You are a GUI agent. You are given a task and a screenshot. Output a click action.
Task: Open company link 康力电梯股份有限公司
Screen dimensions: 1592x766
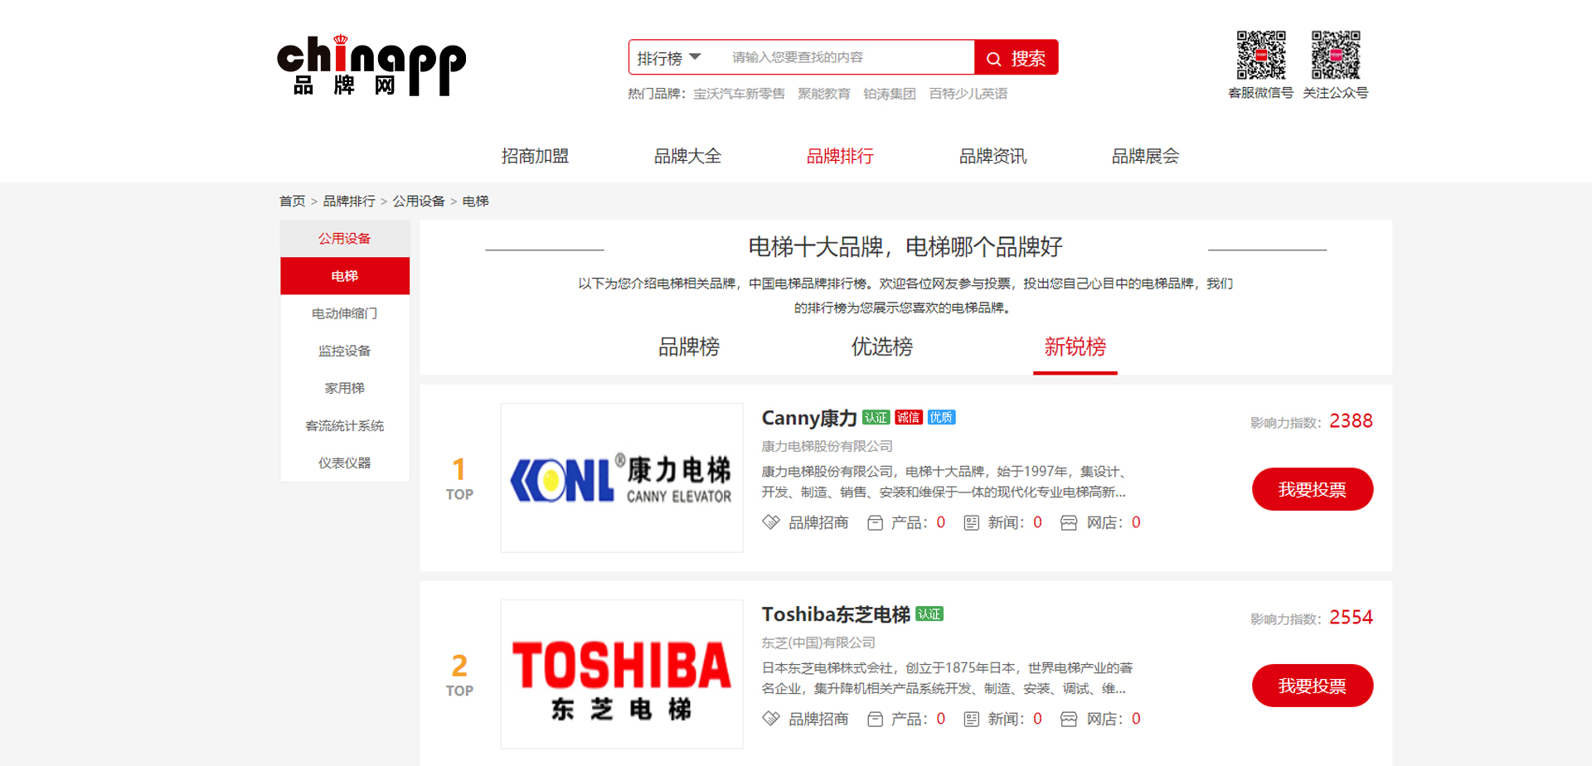coord(827,446)
